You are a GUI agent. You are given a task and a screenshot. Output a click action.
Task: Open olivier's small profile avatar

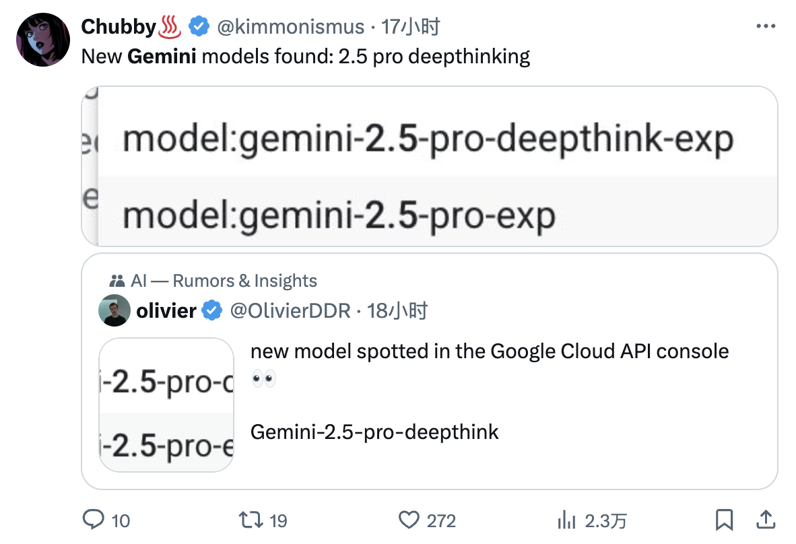(114, 310)
